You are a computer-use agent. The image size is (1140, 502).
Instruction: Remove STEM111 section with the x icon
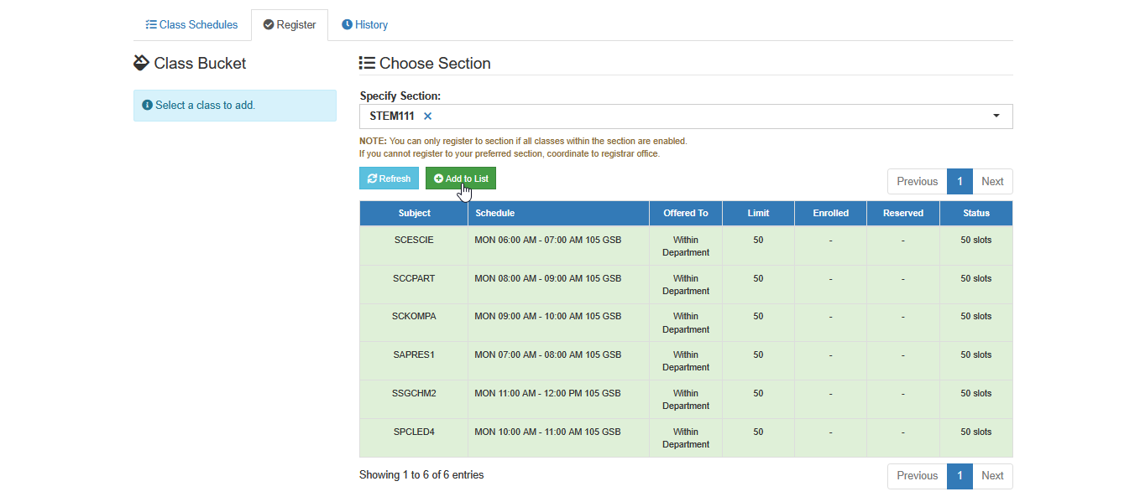tap(427, 116)
